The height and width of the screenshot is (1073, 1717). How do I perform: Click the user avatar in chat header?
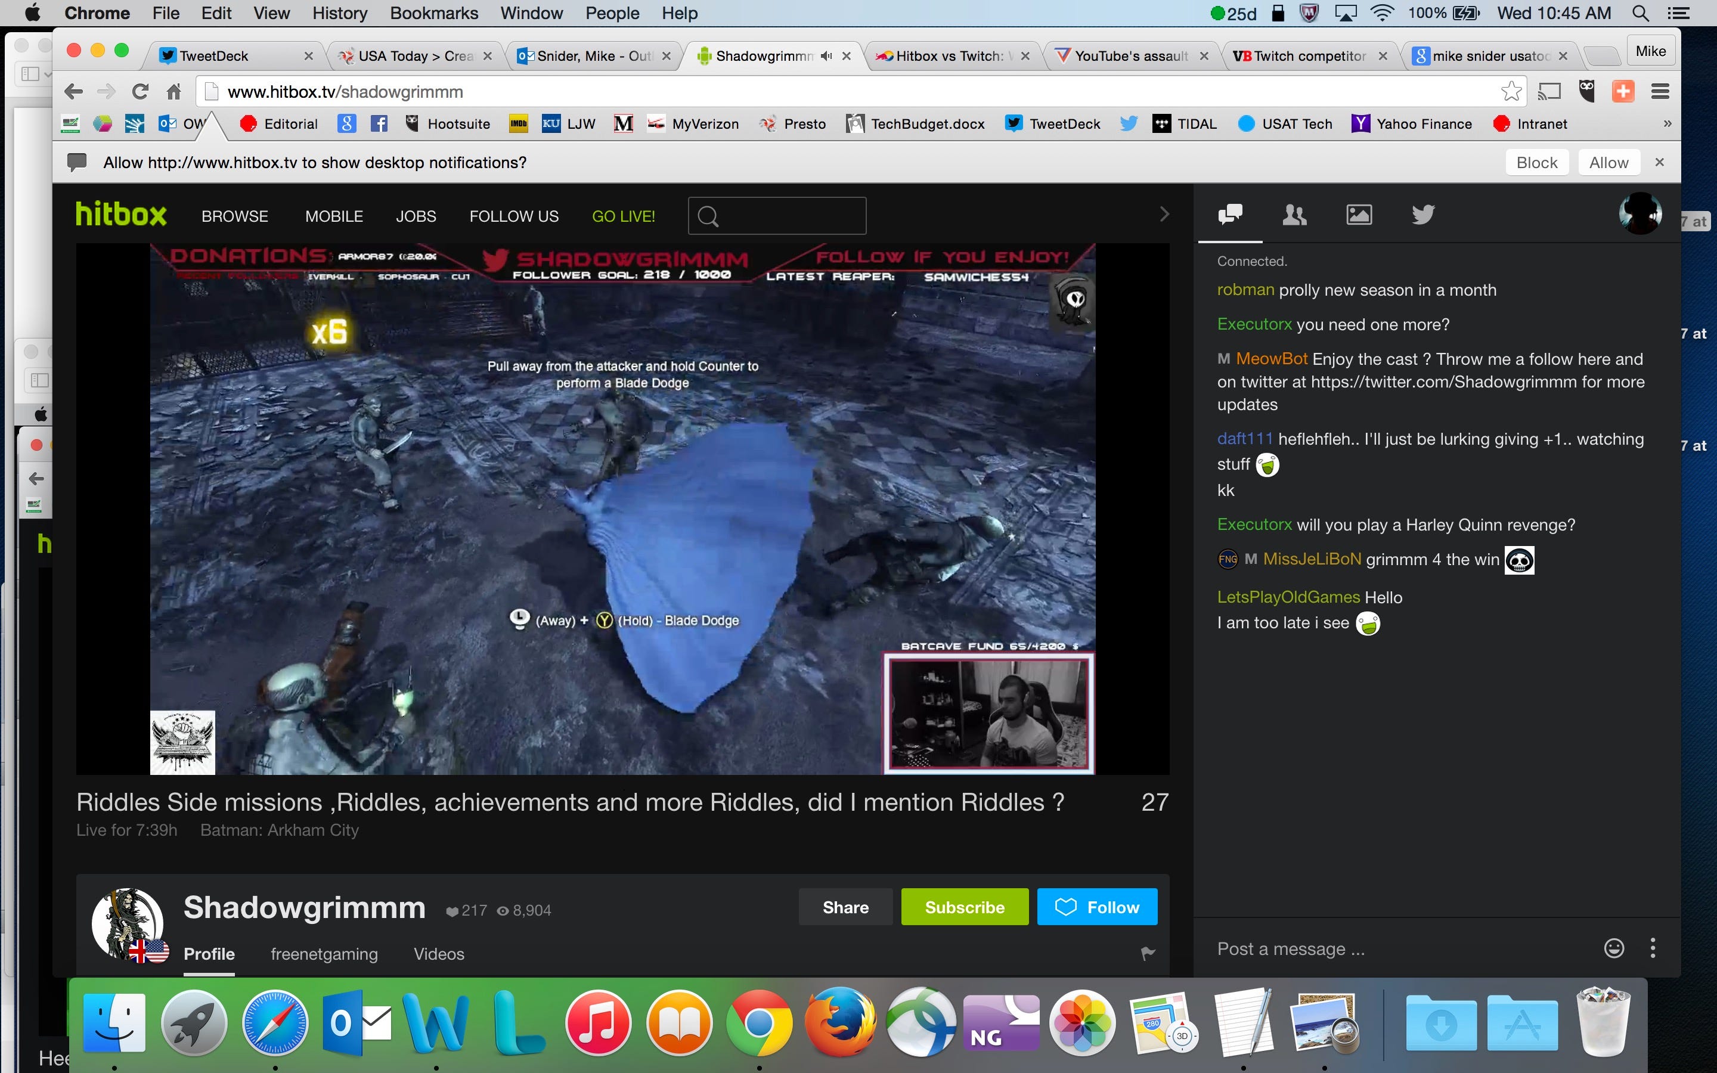tap(1639, 213)
